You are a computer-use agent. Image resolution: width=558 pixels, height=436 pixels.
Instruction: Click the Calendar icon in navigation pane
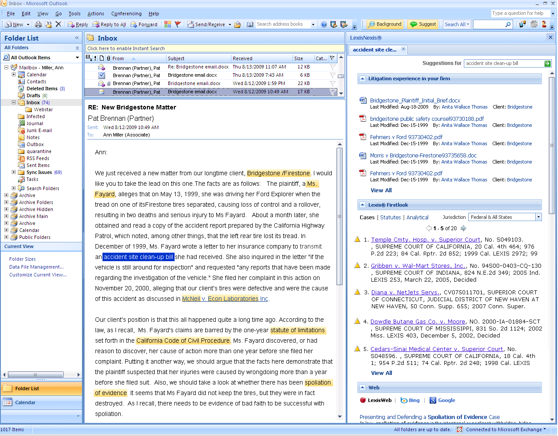tap(7, 402)
